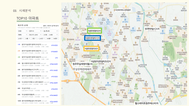Image resolution: width=189 pixels, height=106 pixels.
Task: Select rank 3 원주더샵센트럴파크2단지 row
Action: pyautogui.click(x=38, y=58)
